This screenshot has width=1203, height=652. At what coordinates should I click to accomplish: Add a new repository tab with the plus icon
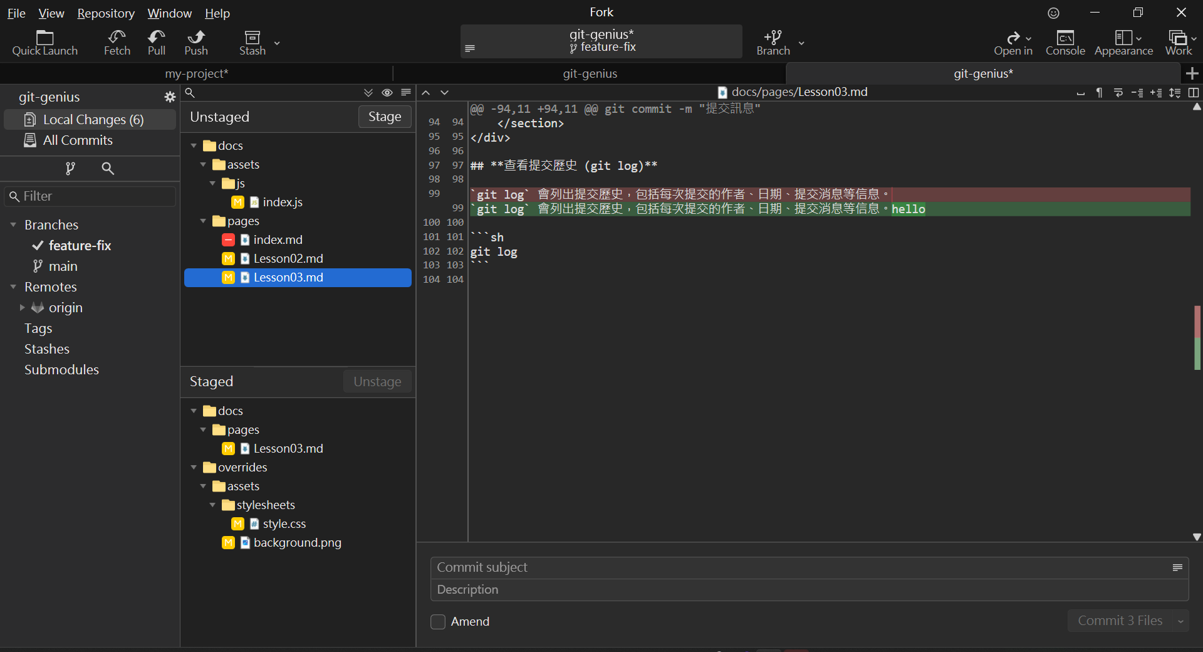pyautogui.click(x=1192, y=73)
